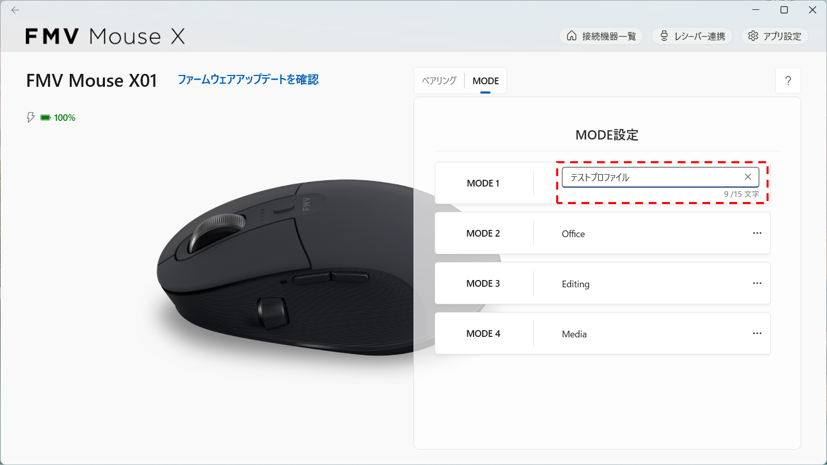Image resolution: width=827 pixels, height=465 pixels.
Task: Click the 100% battery text
Action: click(x=65, y=118)
